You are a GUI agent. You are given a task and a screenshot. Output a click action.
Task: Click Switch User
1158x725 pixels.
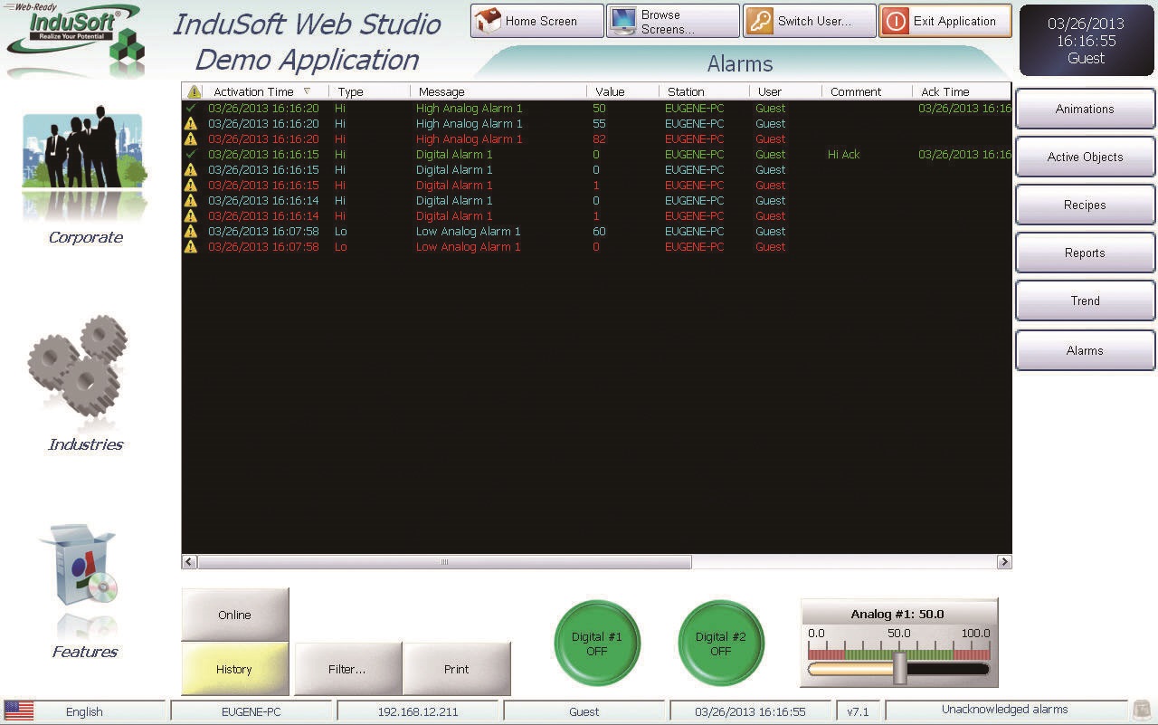[810, 21]
